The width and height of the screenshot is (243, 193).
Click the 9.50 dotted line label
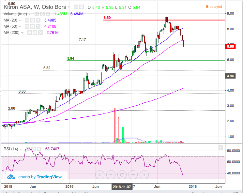click(12, 4)
